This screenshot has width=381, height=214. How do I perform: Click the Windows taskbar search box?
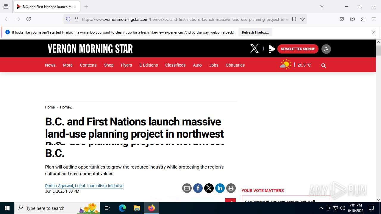tap(57, 208)
